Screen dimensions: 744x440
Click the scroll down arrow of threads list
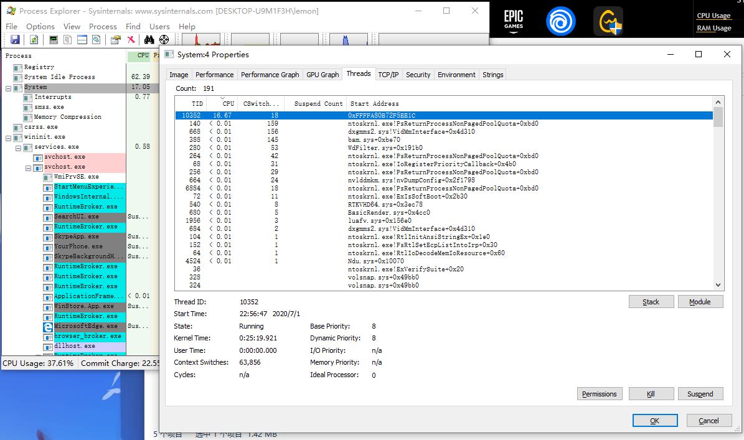tap(718, 285)
